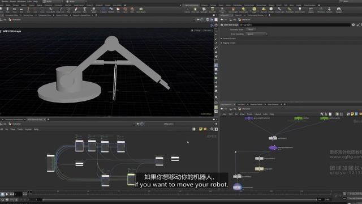This screenshot has width=362, height=204.
Task: Select the Metaball shelf tool
Action: coord(111,10)
